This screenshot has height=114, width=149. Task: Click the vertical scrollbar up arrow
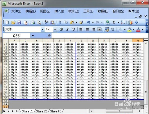pyautogui.click(x=146, y=43)
